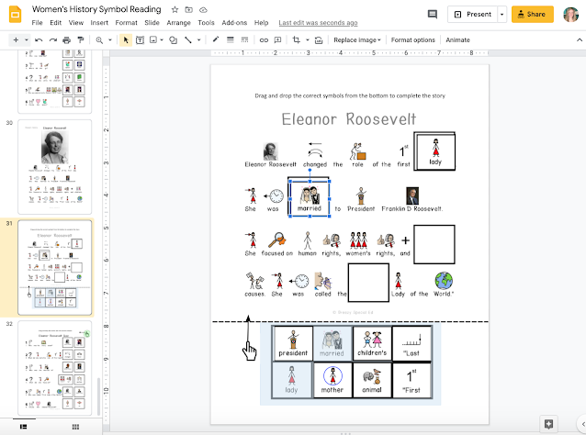Open the comment history icon
The image size is (586, 435).
(433, 15)
